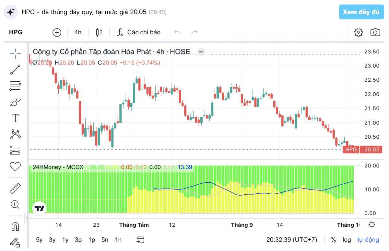Open the candlestick chart type menu
The width and height of the screenshot is (389, 251).
click(99, 32)
